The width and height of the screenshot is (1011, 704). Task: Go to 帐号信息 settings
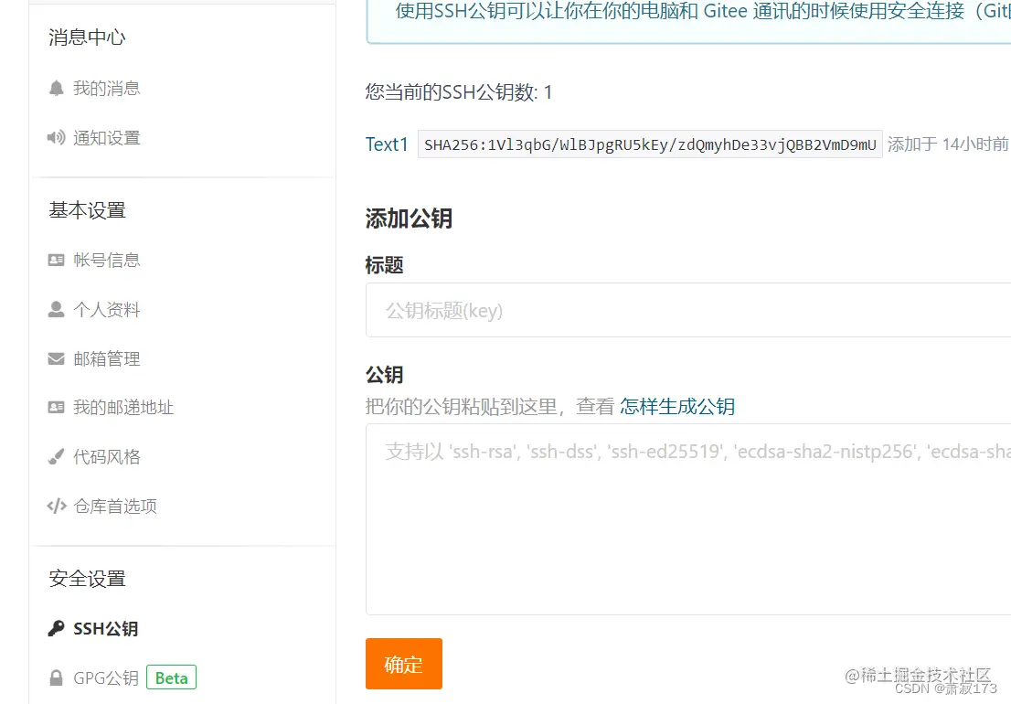[x=106, y=260]
